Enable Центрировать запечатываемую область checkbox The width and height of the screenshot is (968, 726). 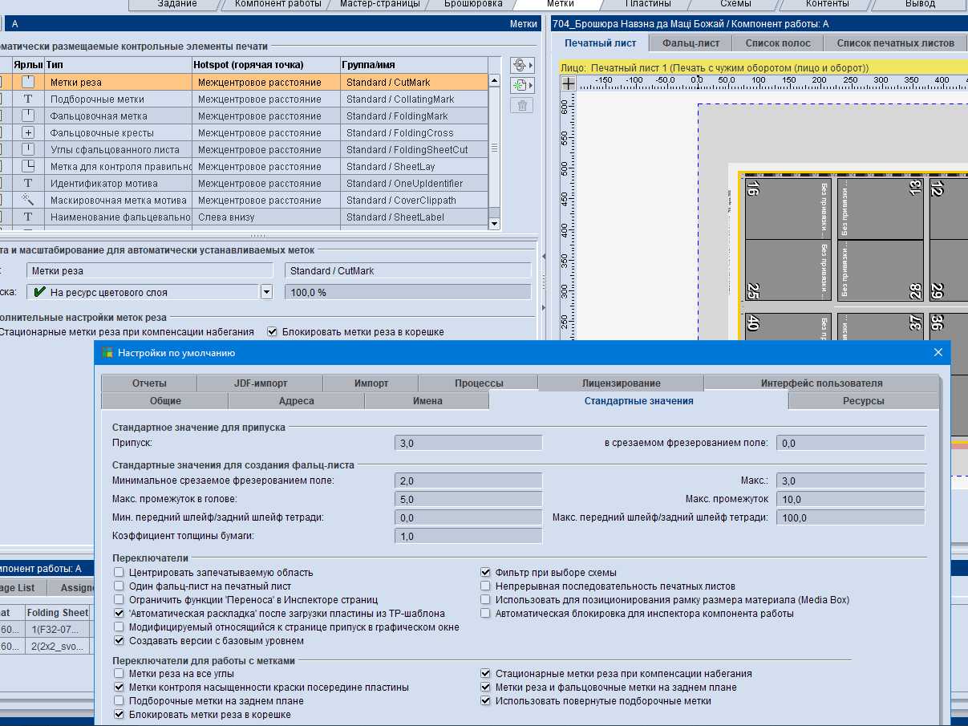(119, 573)
